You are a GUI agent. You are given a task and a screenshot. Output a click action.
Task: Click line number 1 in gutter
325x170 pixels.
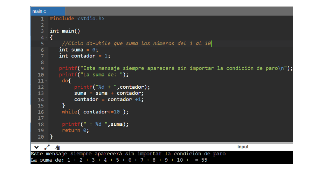(x=42, y=19)
